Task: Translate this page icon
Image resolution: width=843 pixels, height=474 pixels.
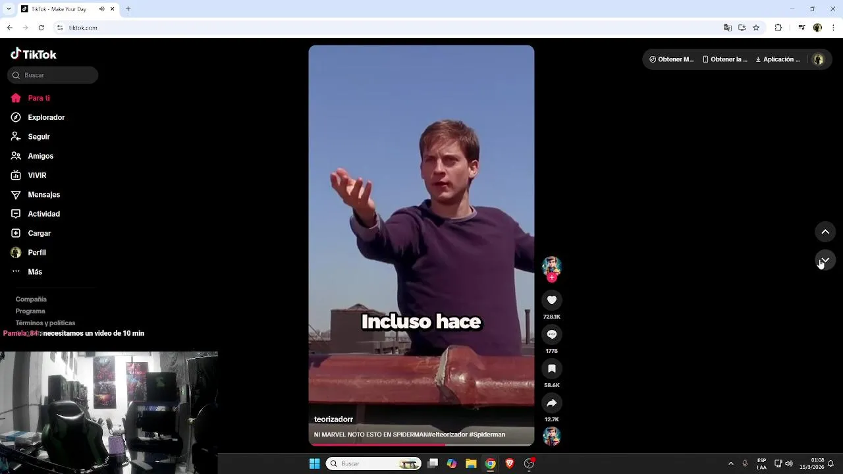Action: pyautogui.click(x=728, y=28)
